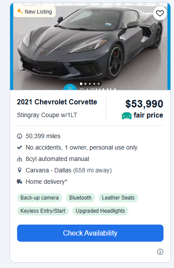174x268 pixels.
Task: Open the info icon below Check Availability
Action: coord(160,252)
